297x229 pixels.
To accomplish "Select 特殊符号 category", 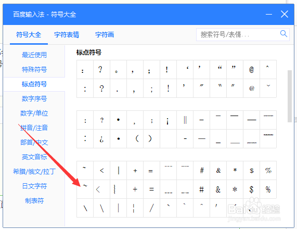I will pos(34,70).
